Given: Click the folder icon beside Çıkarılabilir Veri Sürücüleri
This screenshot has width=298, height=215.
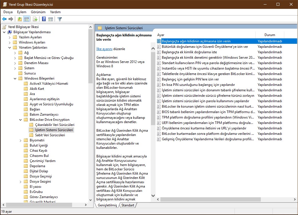Looking at the screenshot, I should click(31, 125).
